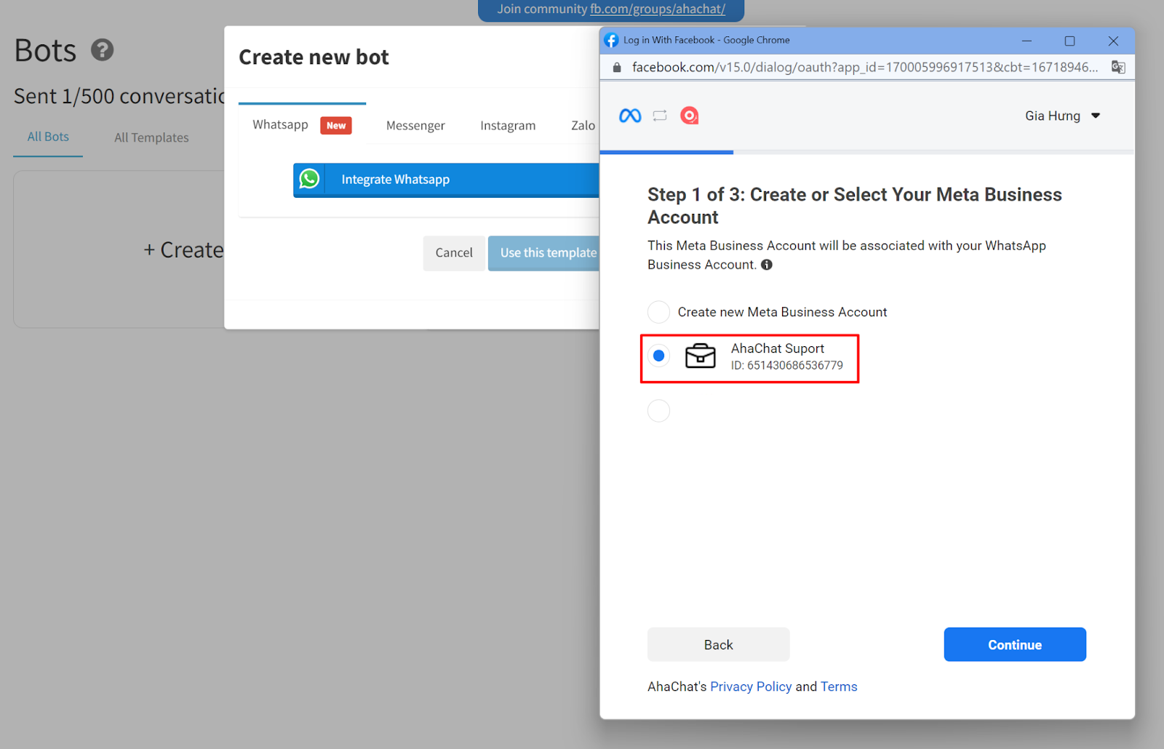The height and width of the screenshot is (749, 1164).
Task: Click the ID: 651430686536779 text
Action: pos(787,366)
